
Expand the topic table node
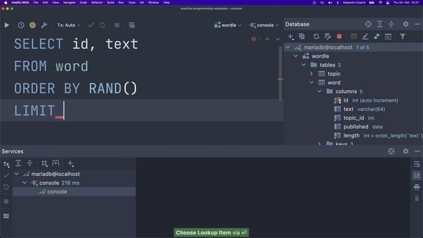click(x=311, y=73)
